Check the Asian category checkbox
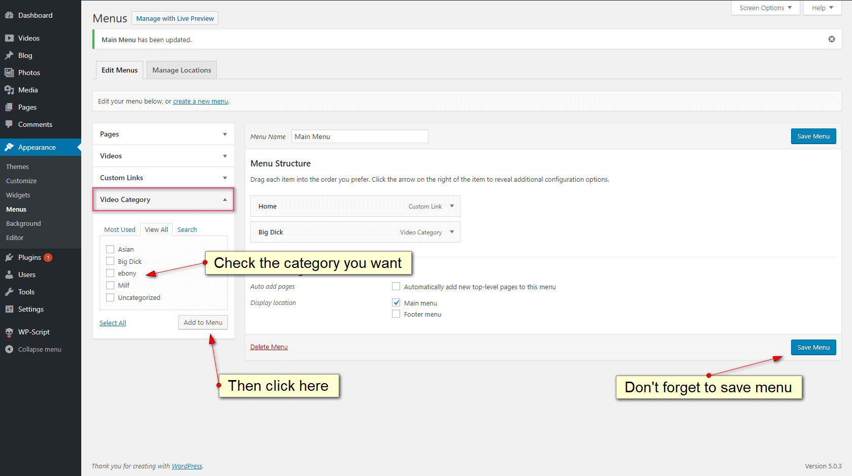 110,249
